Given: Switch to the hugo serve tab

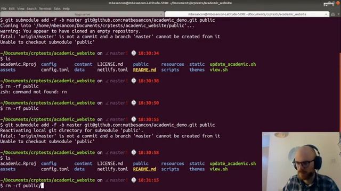Looking at the screenshot, I should point(82,14).
